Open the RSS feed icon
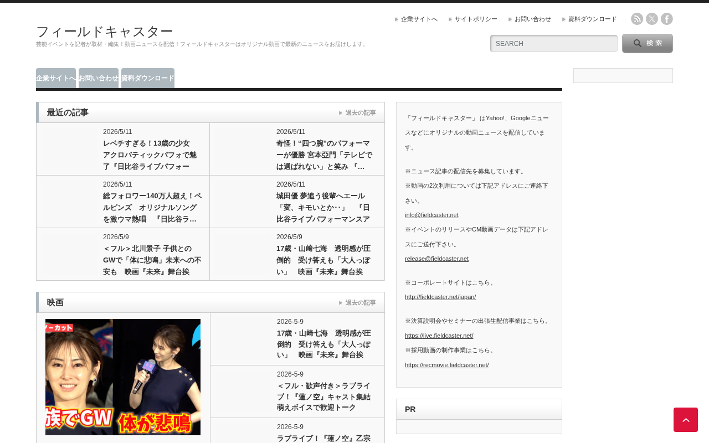 click(637, 19)
